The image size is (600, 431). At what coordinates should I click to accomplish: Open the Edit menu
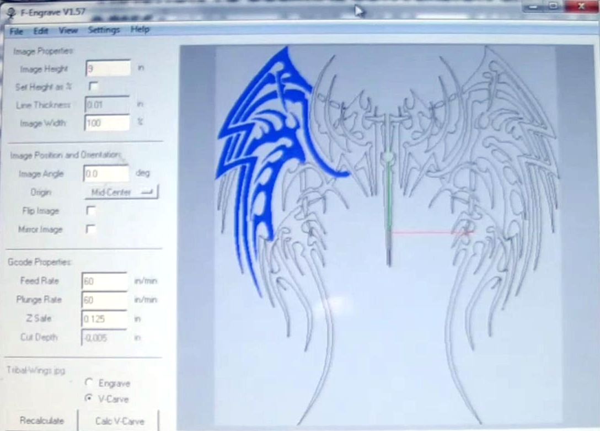[x=41, y=31]
